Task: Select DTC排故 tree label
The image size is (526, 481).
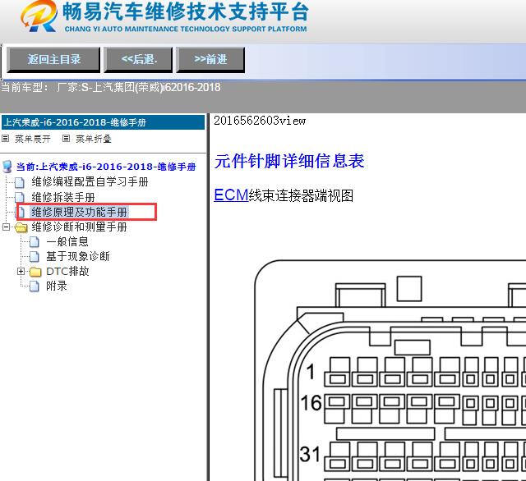Action: 67,272
